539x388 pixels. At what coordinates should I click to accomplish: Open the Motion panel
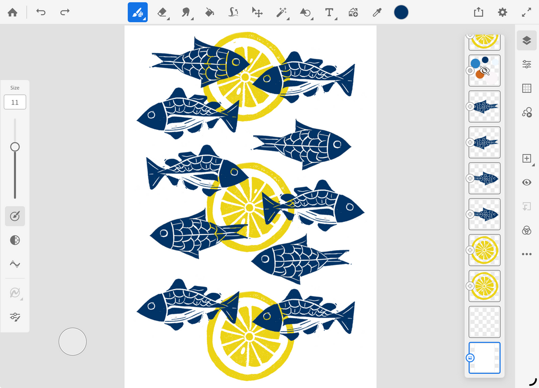point(526,113)
